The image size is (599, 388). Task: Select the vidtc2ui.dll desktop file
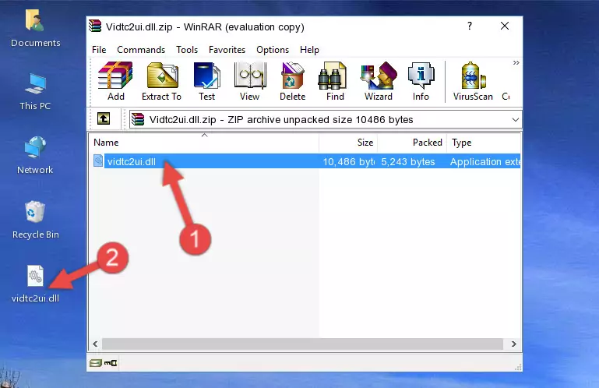[35, 284]
